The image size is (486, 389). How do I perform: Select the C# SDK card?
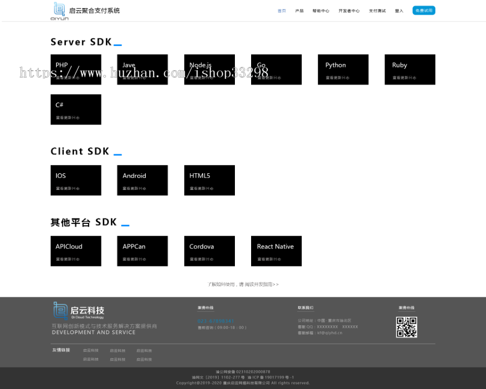tap(76, 110)
